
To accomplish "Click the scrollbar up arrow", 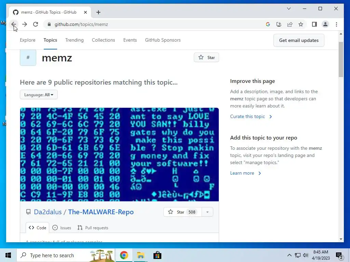I will pyautogui.click(x=341, y=34).
